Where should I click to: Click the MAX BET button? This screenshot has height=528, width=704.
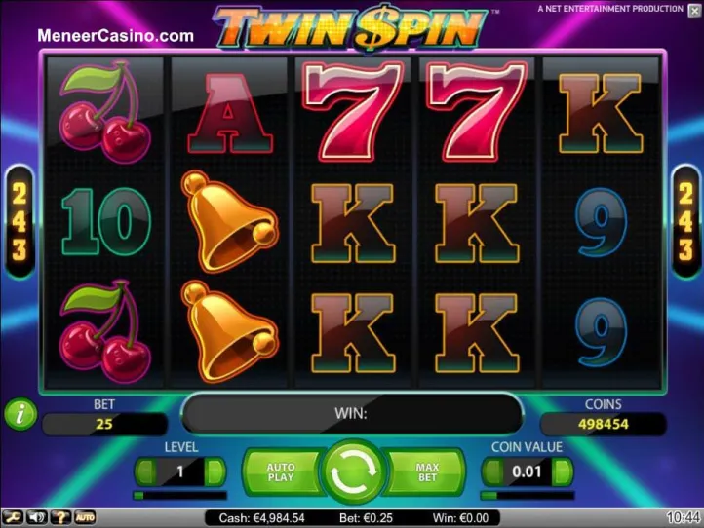pos(427,471)
